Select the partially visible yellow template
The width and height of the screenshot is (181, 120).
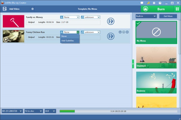click(x=156, y=102)
